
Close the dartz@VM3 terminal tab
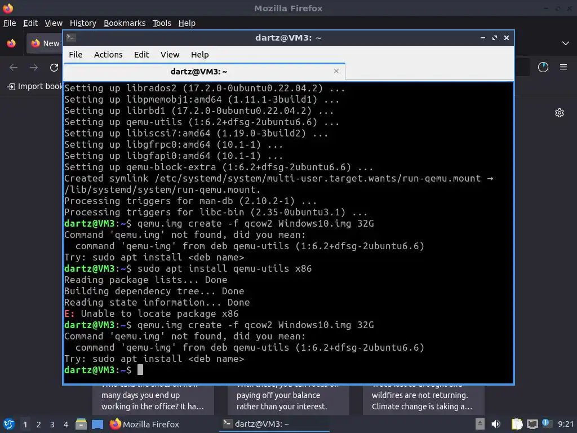point(336,71)
